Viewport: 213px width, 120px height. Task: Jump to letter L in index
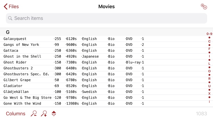click(x=209, y=64)
